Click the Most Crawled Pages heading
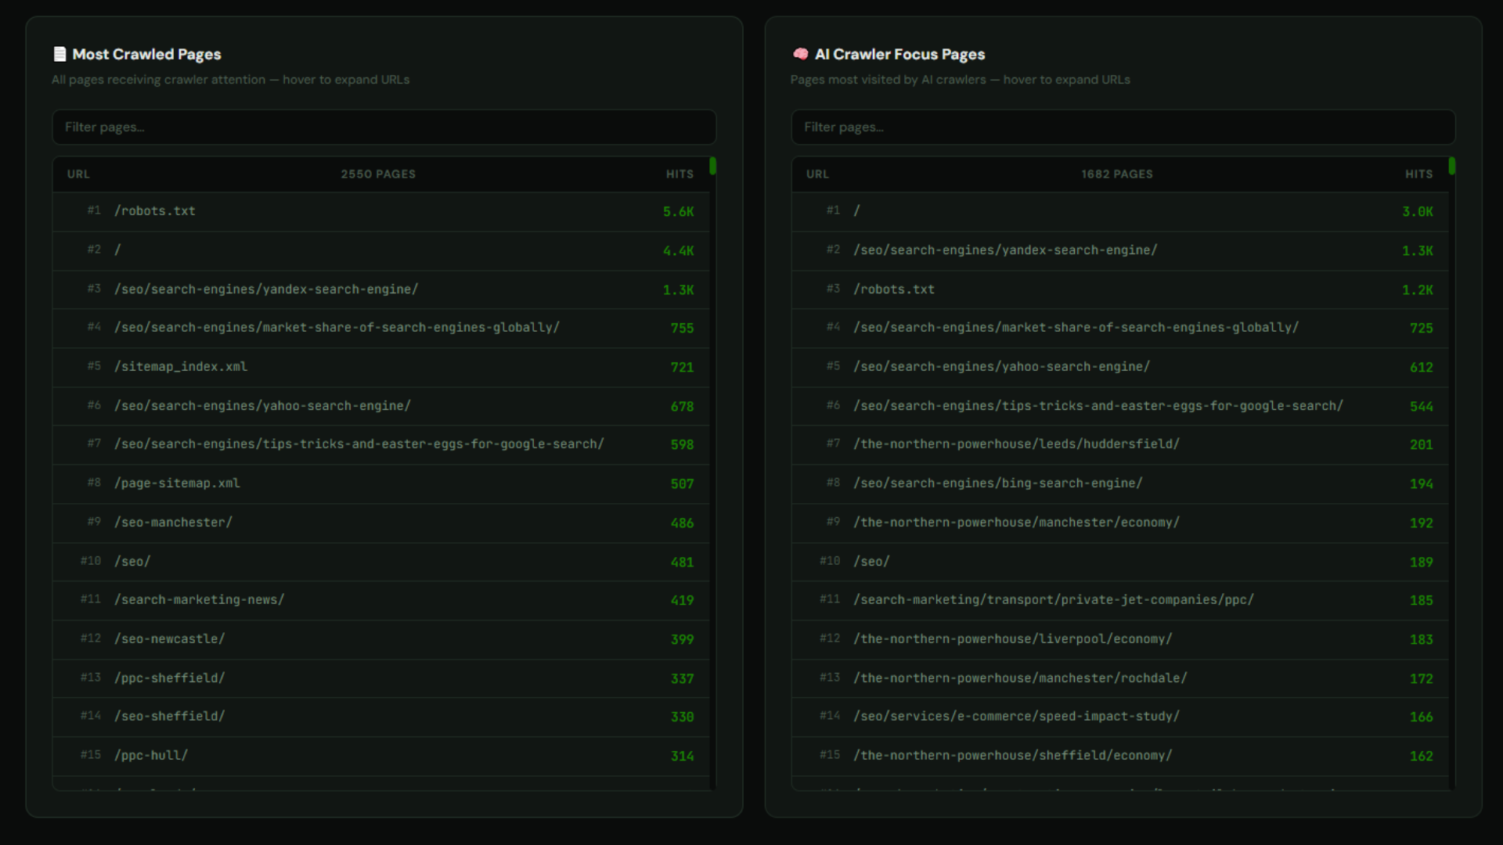Screen dimensions: 1503x845 [x=146, y=54]
